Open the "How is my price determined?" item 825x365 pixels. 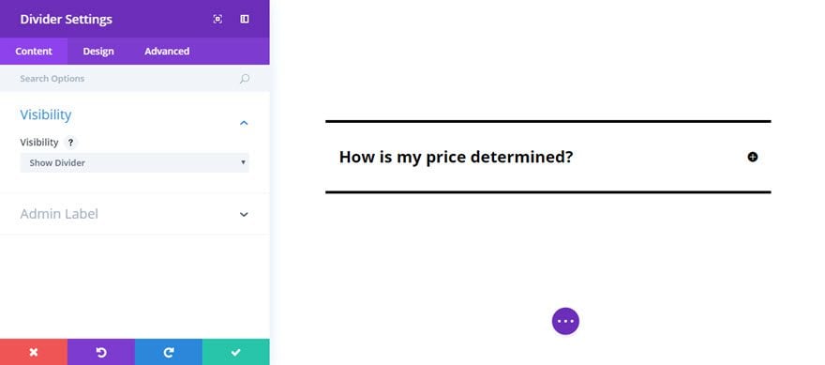pos(456,157)
